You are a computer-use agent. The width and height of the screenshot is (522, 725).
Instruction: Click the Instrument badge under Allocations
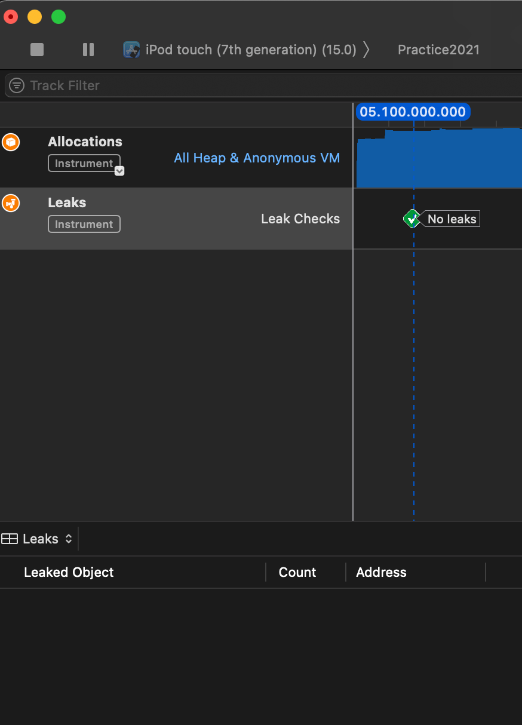tap(84, 164)
